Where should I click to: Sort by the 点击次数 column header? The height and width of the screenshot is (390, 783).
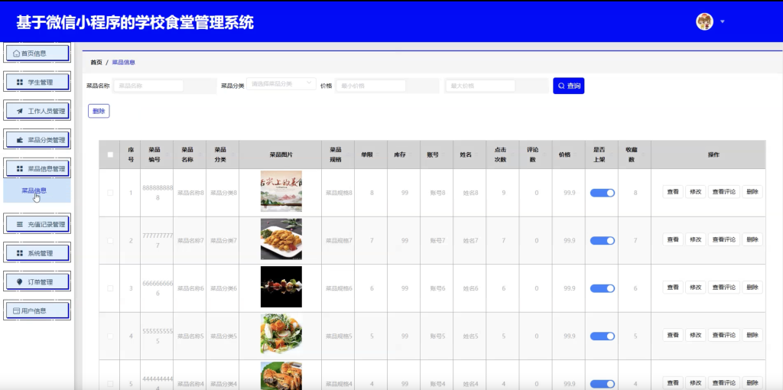point(502,154)
